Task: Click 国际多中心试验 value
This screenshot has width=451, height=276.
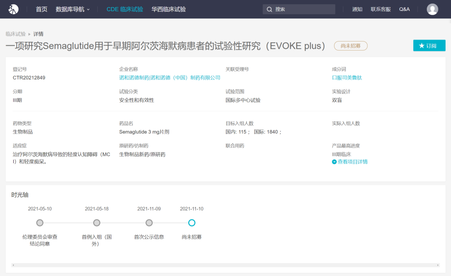Action: click(243, 100)
